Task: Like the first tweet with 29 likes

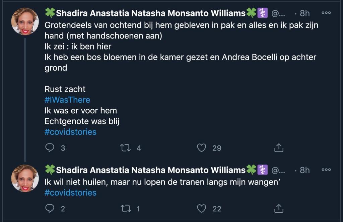Action: click(x=201, y=147)
